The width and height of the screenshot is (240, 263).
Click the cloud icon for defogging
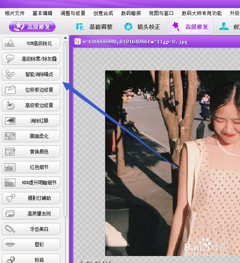coord(10,59)
